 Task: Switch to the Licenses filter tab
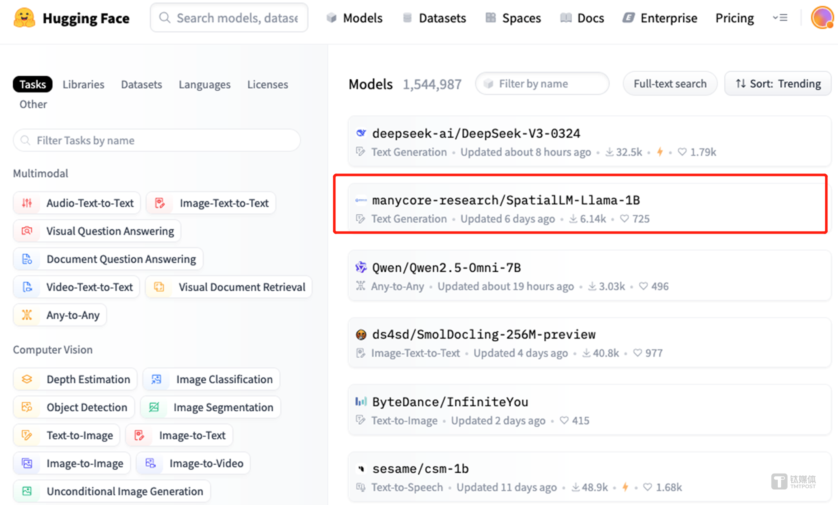[267, 84]
